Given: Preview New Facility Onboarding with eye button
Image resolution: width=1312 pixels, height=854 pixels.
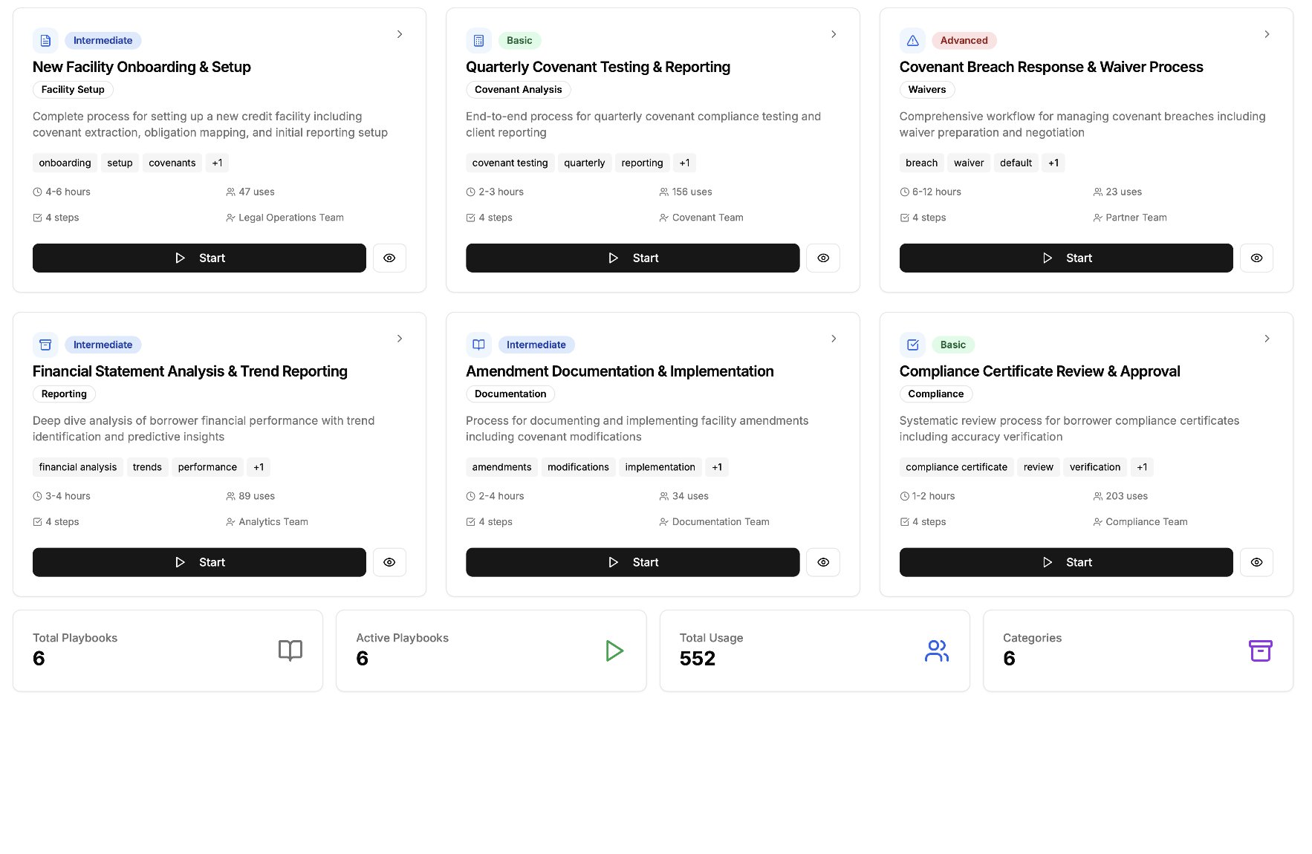Looking at the screenshot, I should (x=389, y=258).
